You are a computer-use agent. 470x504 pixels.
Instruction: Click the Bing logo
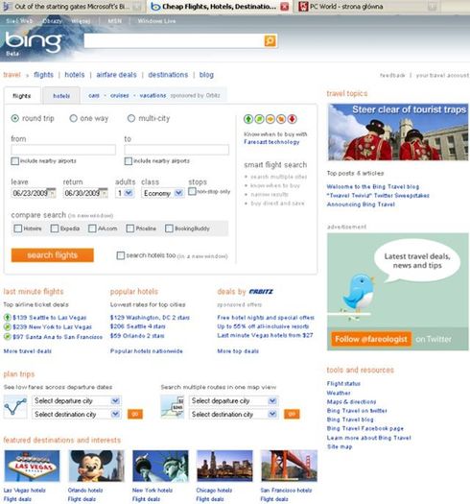tap(33, 42)
